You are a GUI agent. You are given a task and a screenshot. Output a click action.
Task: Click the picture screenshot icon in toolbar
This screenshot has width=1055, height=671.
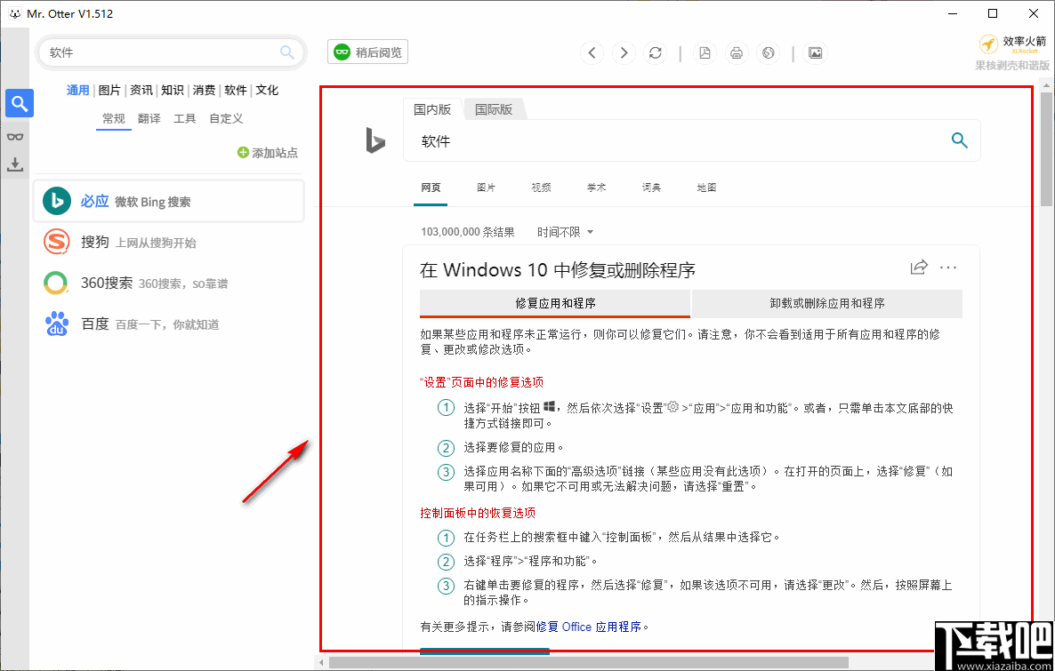(816, 52)
